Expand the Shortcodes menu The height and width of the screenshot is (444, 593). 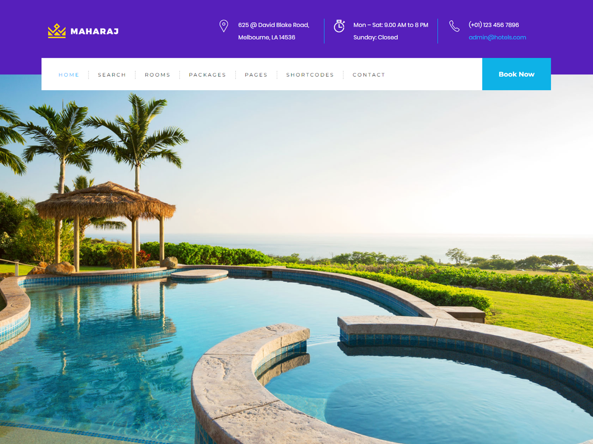tap(310, 75)
